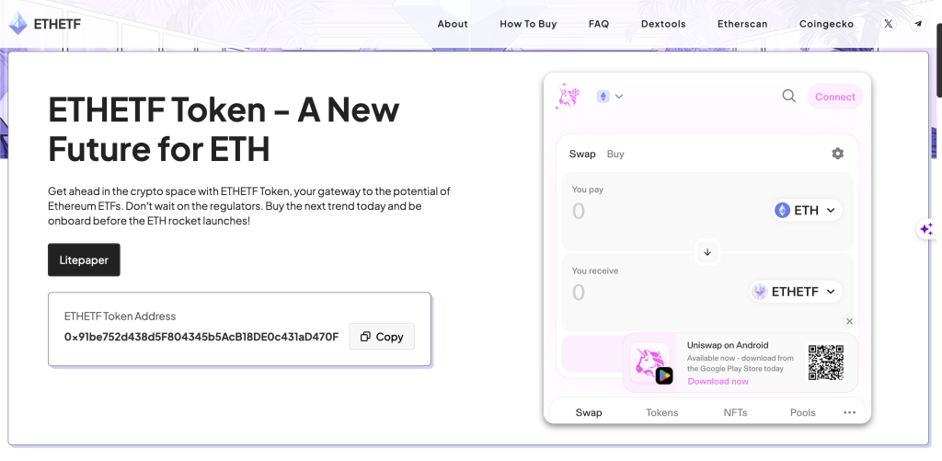
Task: Select the Swap tab above You pay
Action: point(582,154)
